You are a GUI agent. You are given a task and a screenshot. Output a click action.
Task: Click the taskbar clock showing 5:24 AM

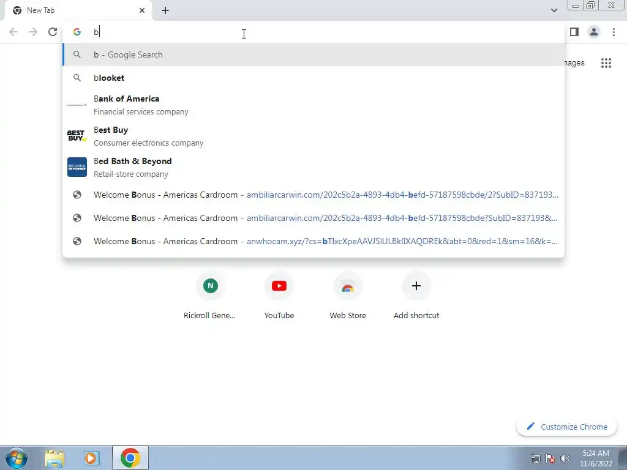point(596,458)
